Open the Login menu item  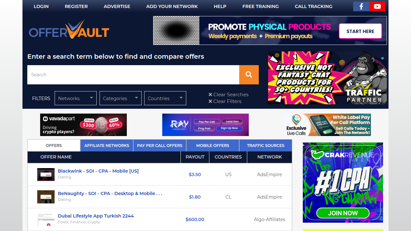pos(41,6)
